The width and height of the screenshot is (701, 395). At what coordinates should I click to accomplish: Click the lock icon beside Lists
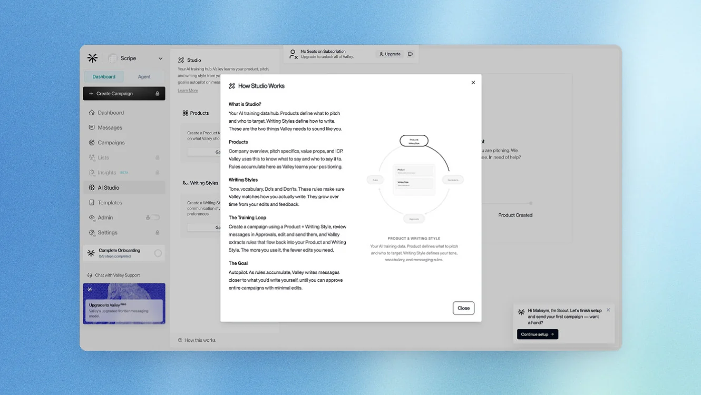157,157
